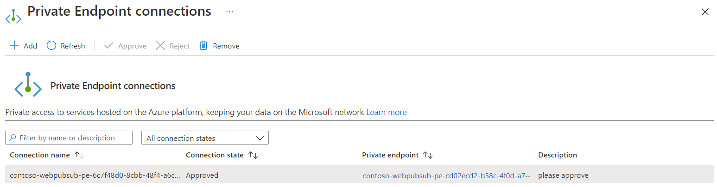The image size is (717, 187).
Task: Open the Learn more link
Action: [x=386, y=112]
